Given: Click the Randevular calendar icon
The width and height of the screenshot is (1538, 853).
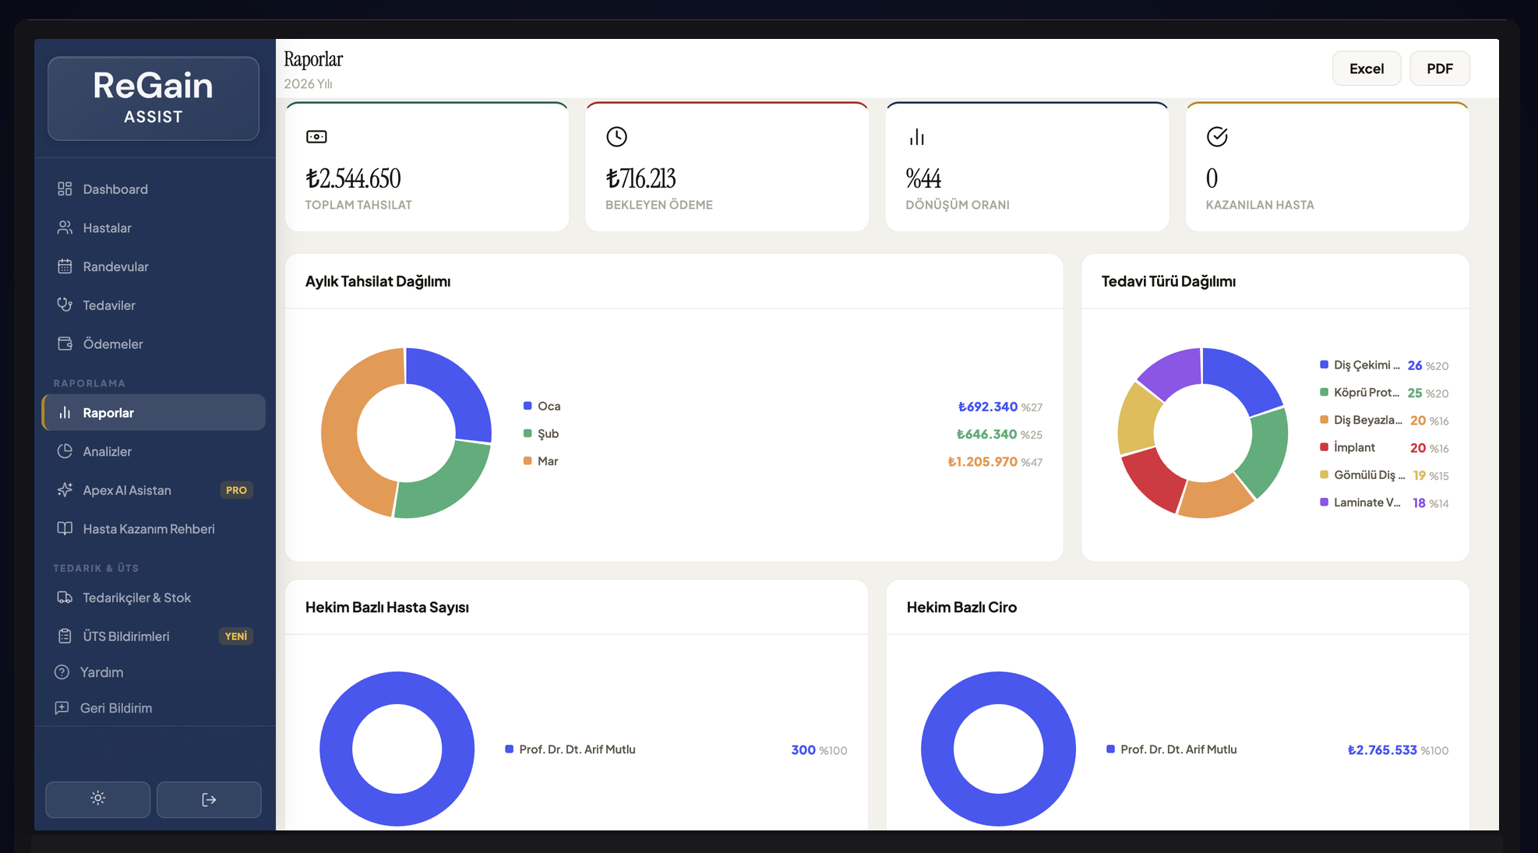Looking at the screenshot, I should (x=65, y=266).
